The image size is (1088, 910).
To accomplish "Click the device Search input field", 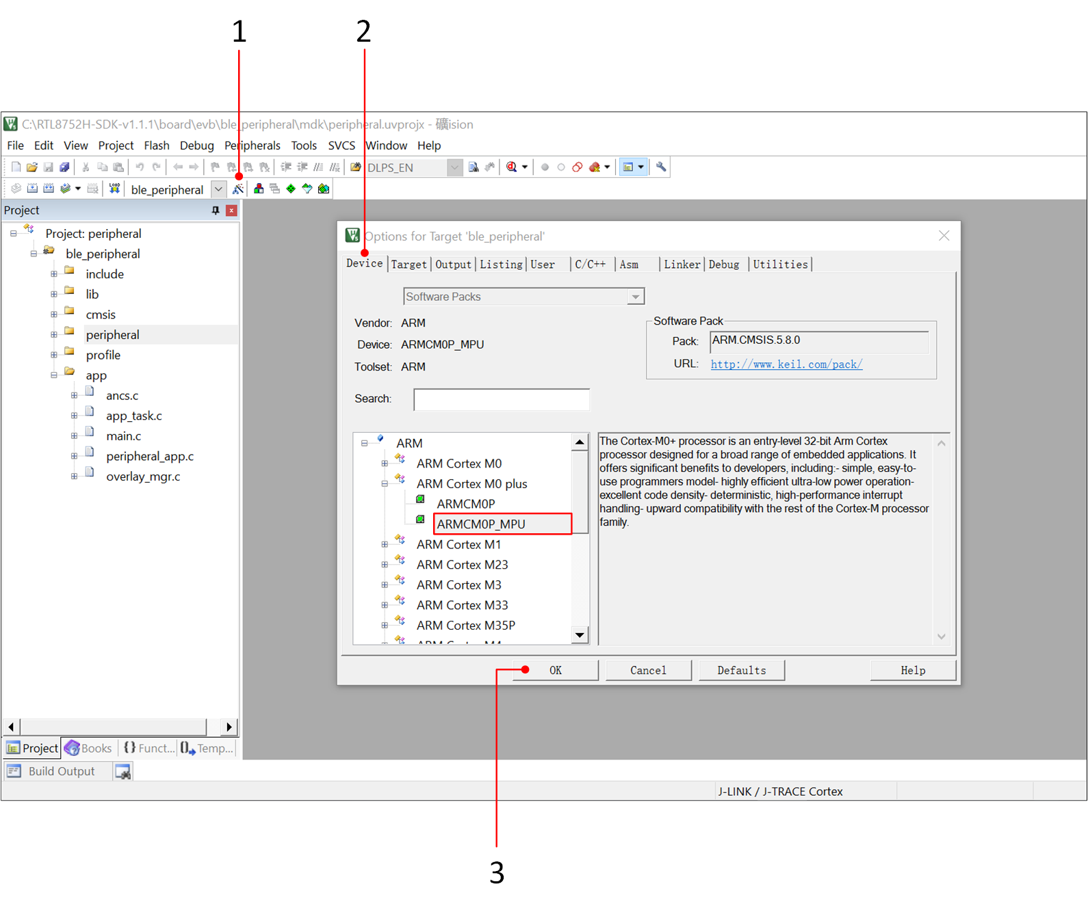I will (502, 399).
